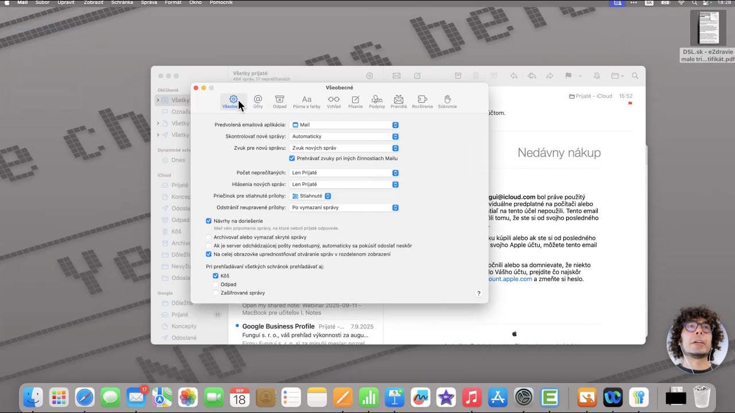Check the Zašifrované správy checkbox
Screen dimensions: 735x413
click(x=216, y=293)
